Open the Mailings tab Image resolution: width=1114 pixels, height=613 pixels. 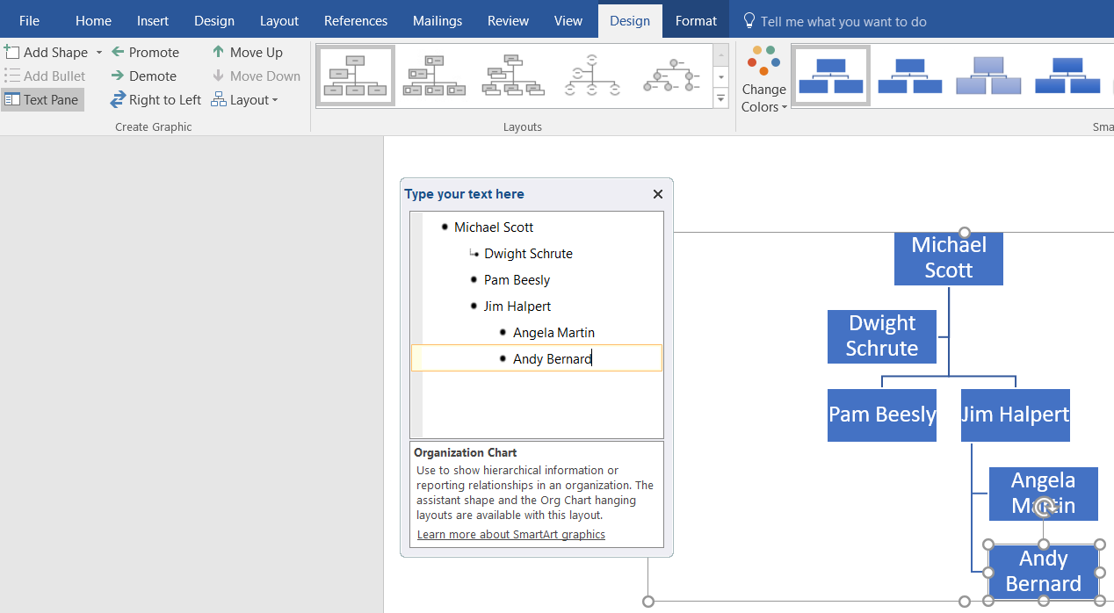pyautogui.click(x=438, y=21)
